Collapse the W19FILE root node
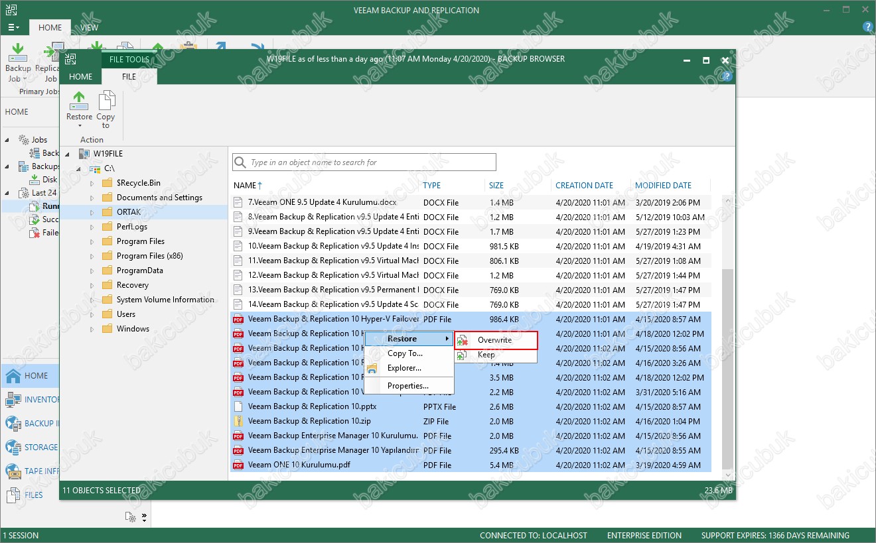The width and height of the screenshot is (876, 543). coord(68,154)
